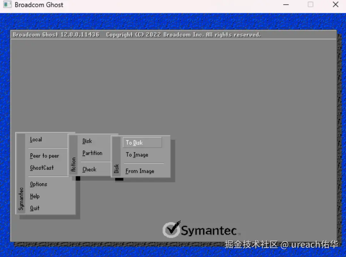
Task: Click the vertical Disk submenu label
Action: click(x=117, y=168)
